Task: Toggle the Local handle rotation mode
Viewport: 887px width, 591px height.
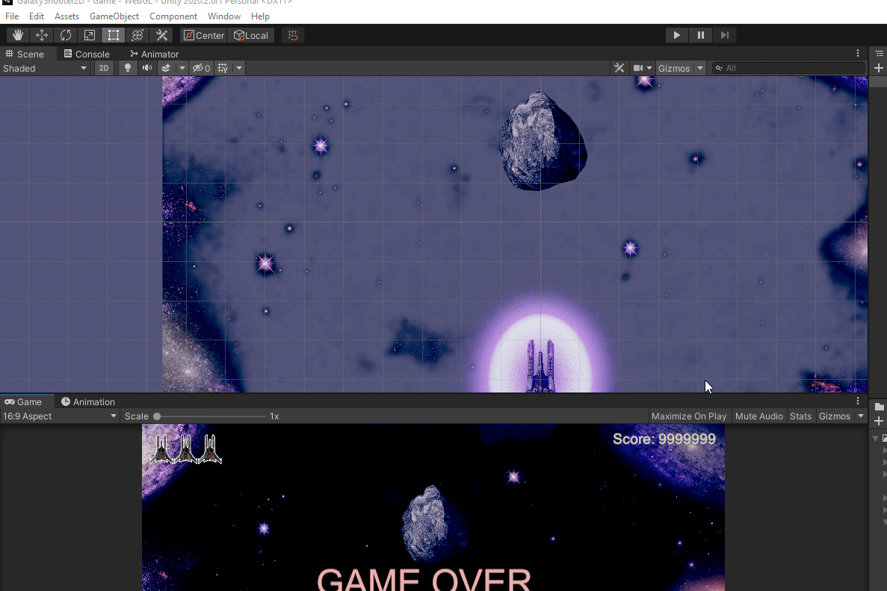Action: click(x=250, y=35)
